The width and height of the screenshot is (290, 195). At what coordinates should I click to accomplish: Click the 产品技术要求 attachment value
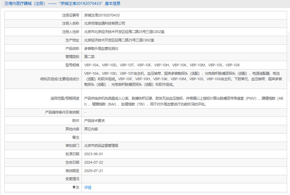pos(94,121)
